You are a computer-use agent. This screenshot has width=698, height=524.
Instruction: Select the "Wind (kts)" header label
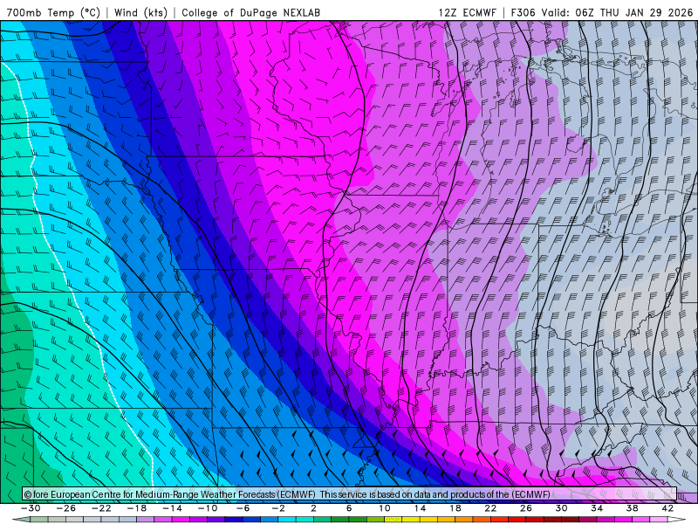click(140, 12)
